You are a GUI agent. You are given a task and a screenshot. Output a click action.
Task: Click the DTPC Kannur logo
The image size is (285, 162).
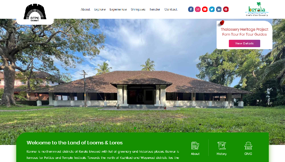click(x=35, y=13)
